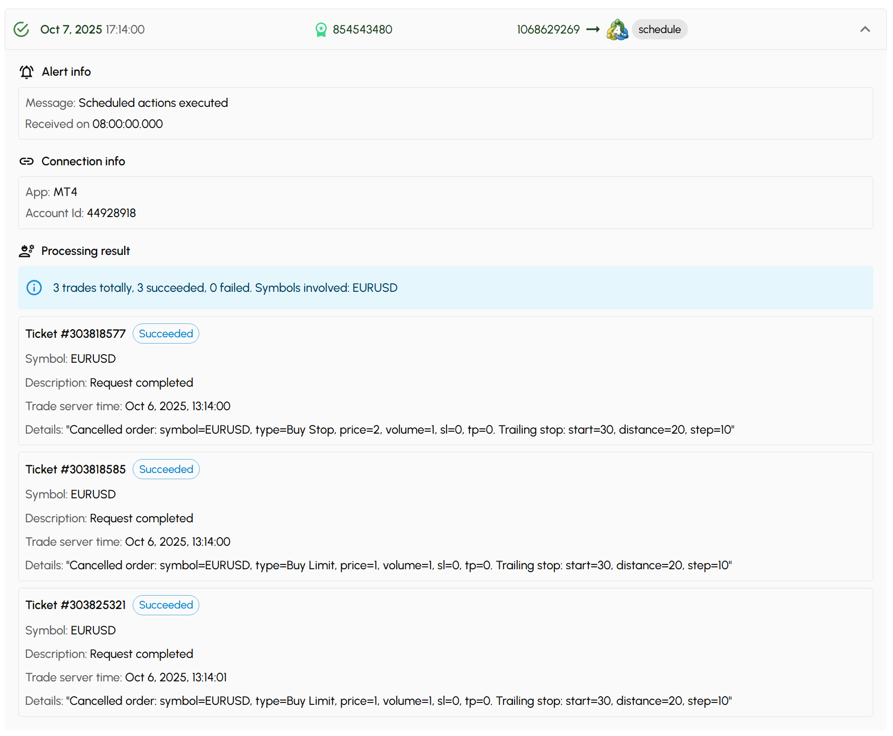Click Account Id 44928918

point(111,213)
